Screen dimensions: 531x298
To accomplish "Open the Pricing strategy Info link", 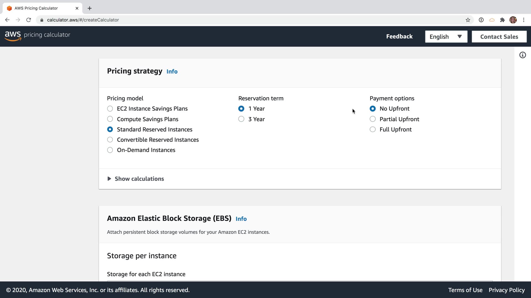I will pyautogui.click(x=172, y=72).
